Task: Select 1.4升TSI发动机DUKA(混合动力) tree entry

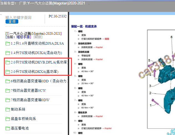Action: [x=36, y=53]
